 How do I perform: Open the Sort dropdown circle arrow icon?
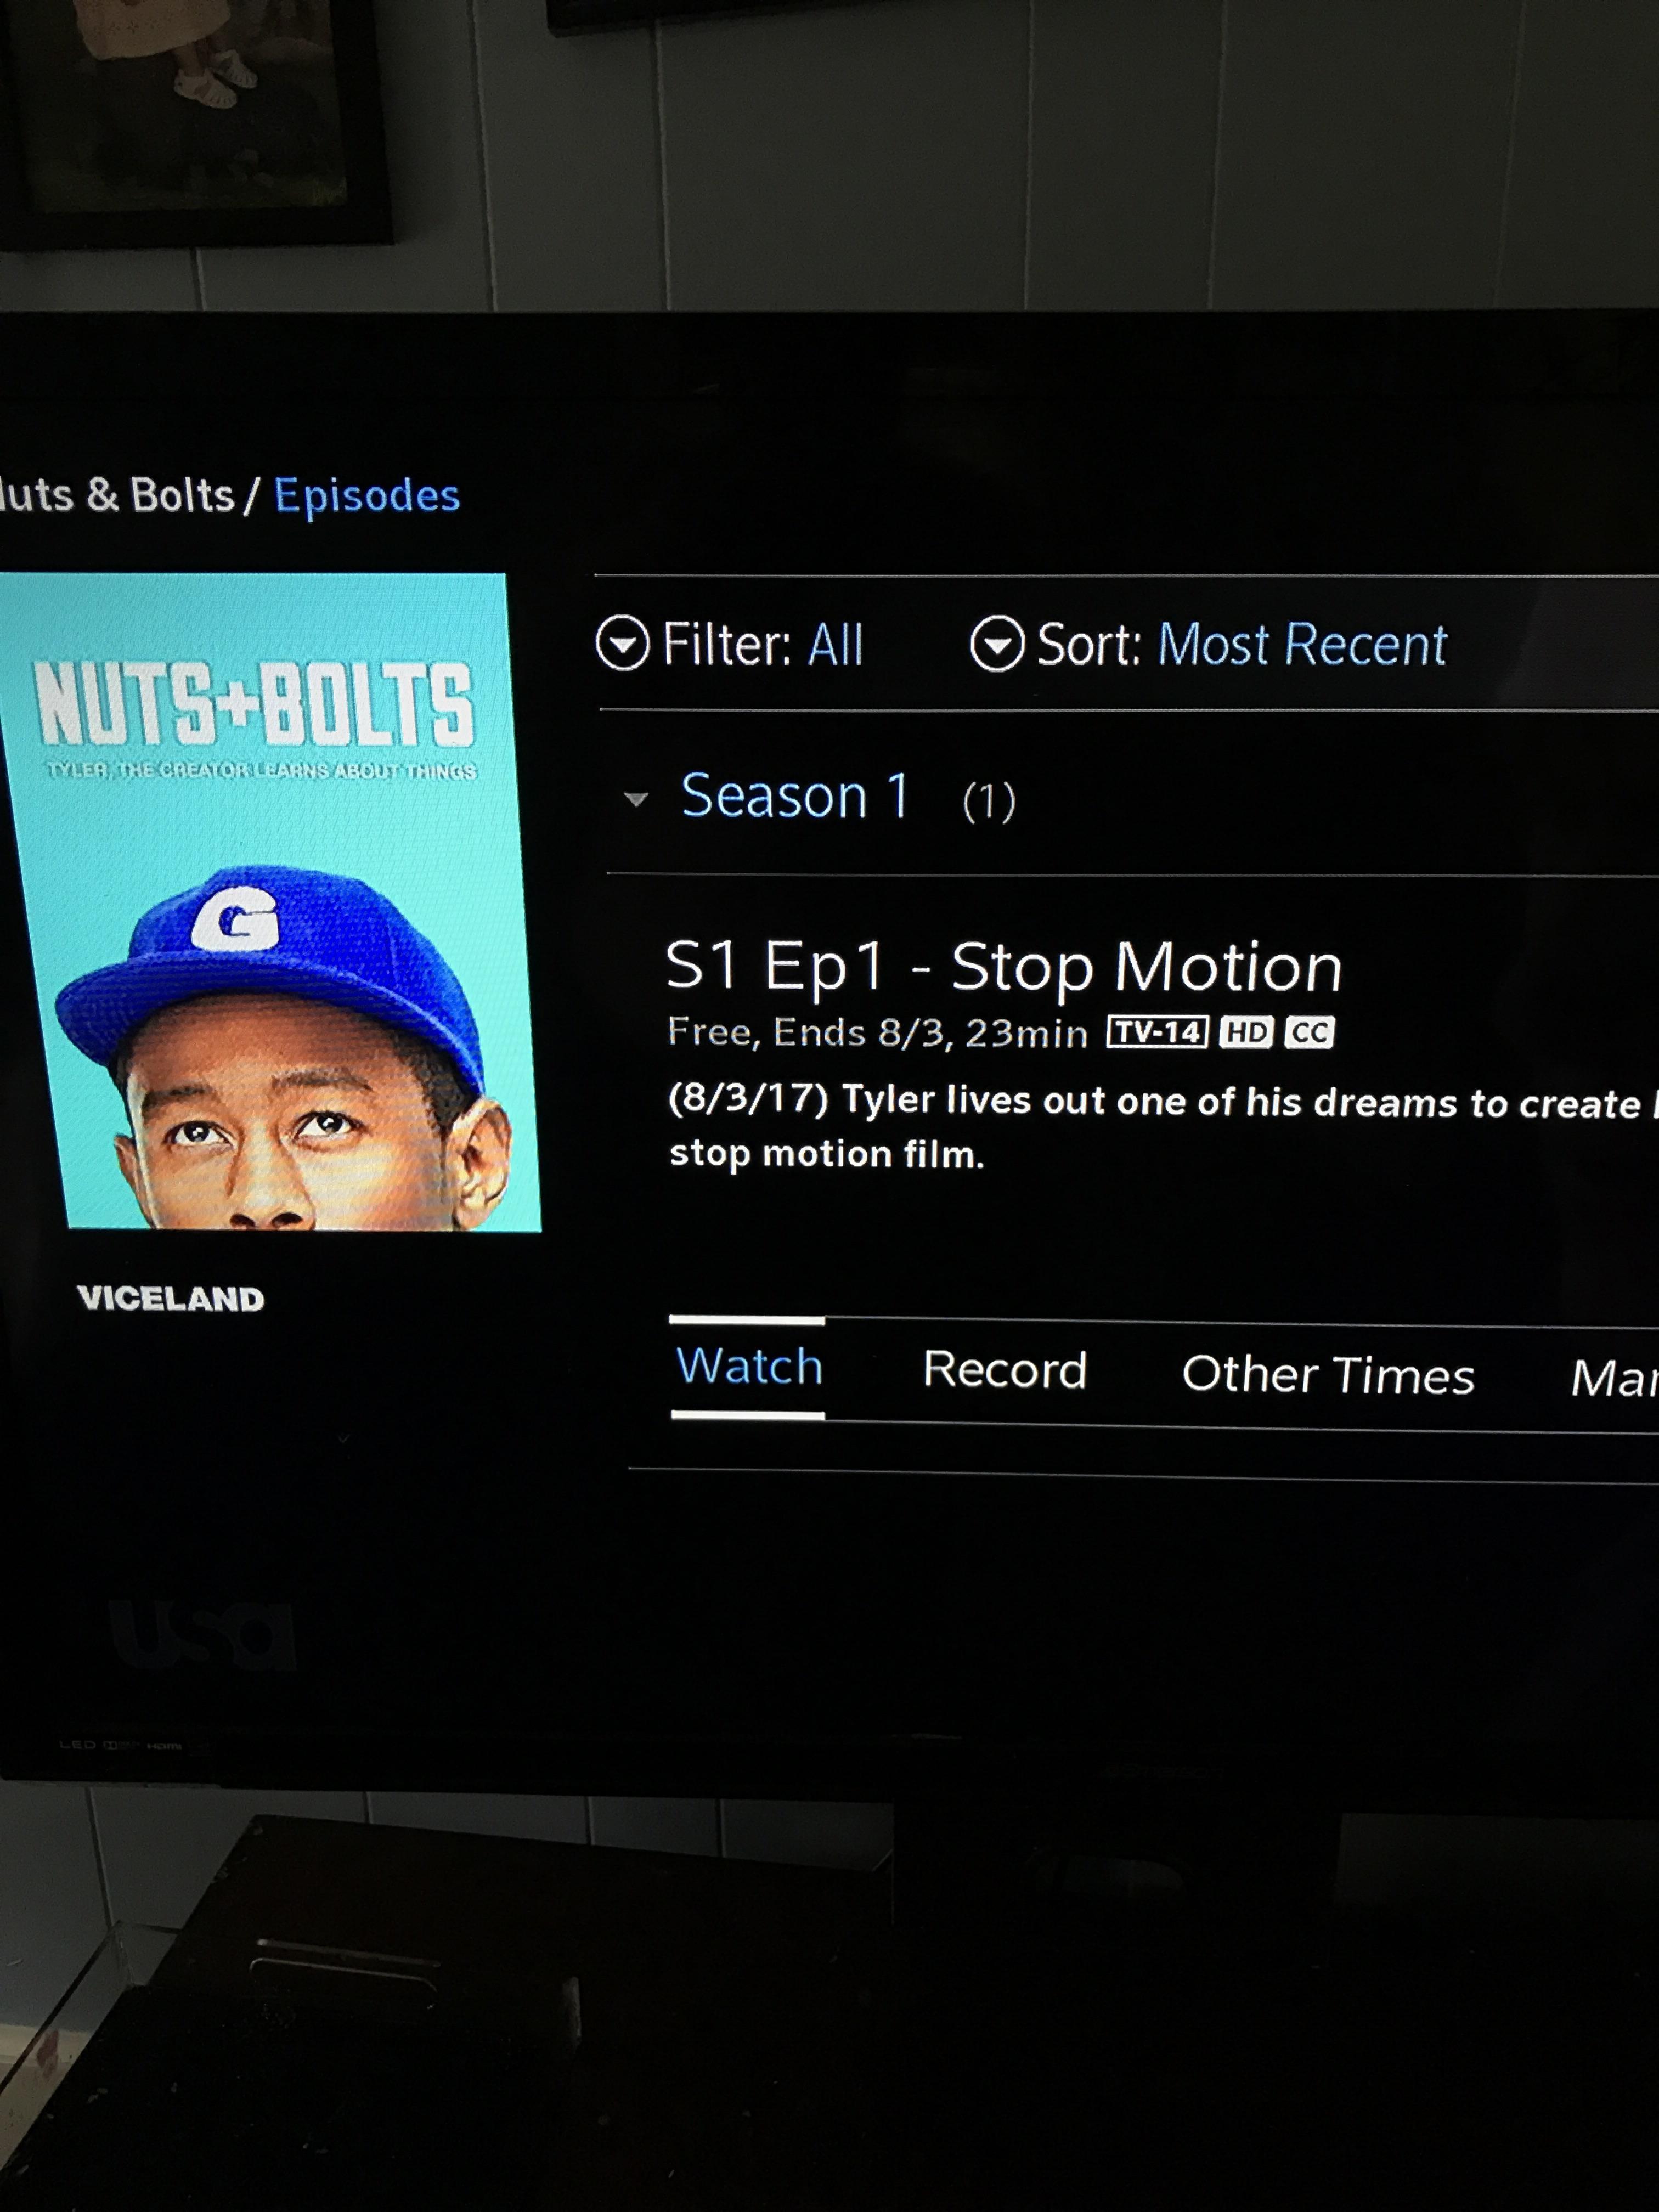[x=997, y=644]
